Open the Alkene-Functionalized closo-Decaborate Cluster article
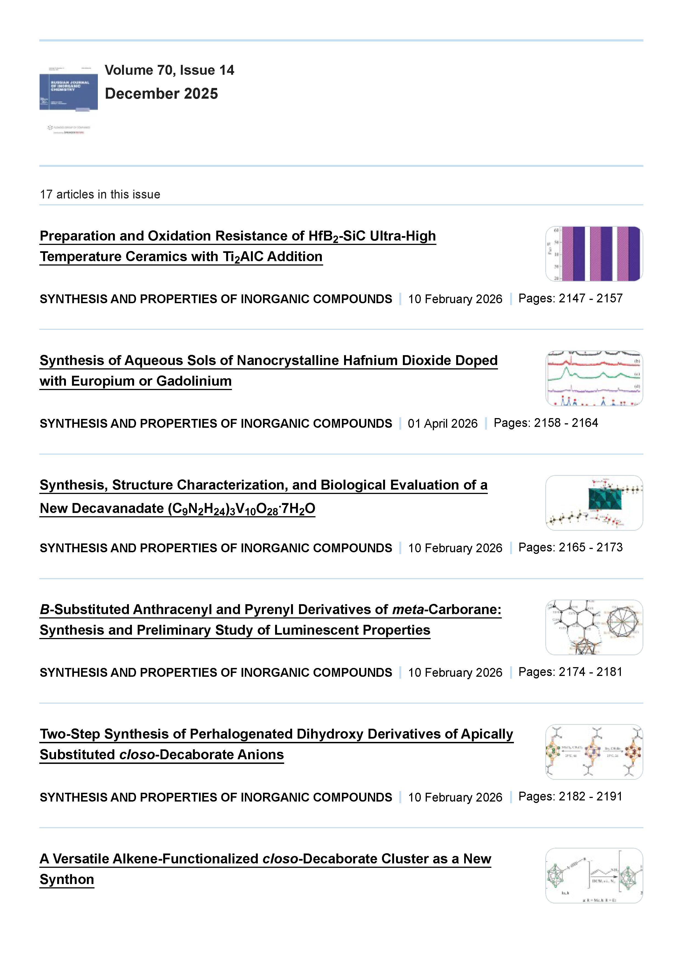Screen dimensions: 681x964 point(265,859)
